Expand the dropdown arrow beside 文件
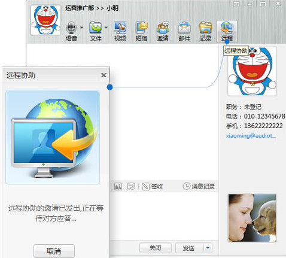 click(x=106, y=28)
